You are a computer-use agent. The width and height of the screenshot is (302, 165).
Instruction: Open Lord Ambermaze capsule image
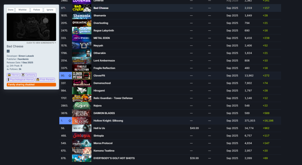[82, 61]
